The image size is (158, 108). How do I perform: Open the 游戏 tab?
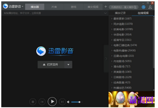tap(73, 7)
